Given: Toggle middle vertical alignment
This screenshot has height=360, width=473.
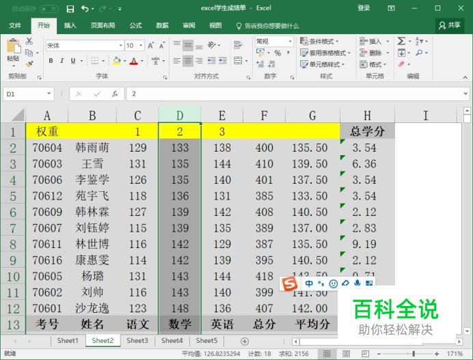Looking at the screenshot, I should coord(188,46).
